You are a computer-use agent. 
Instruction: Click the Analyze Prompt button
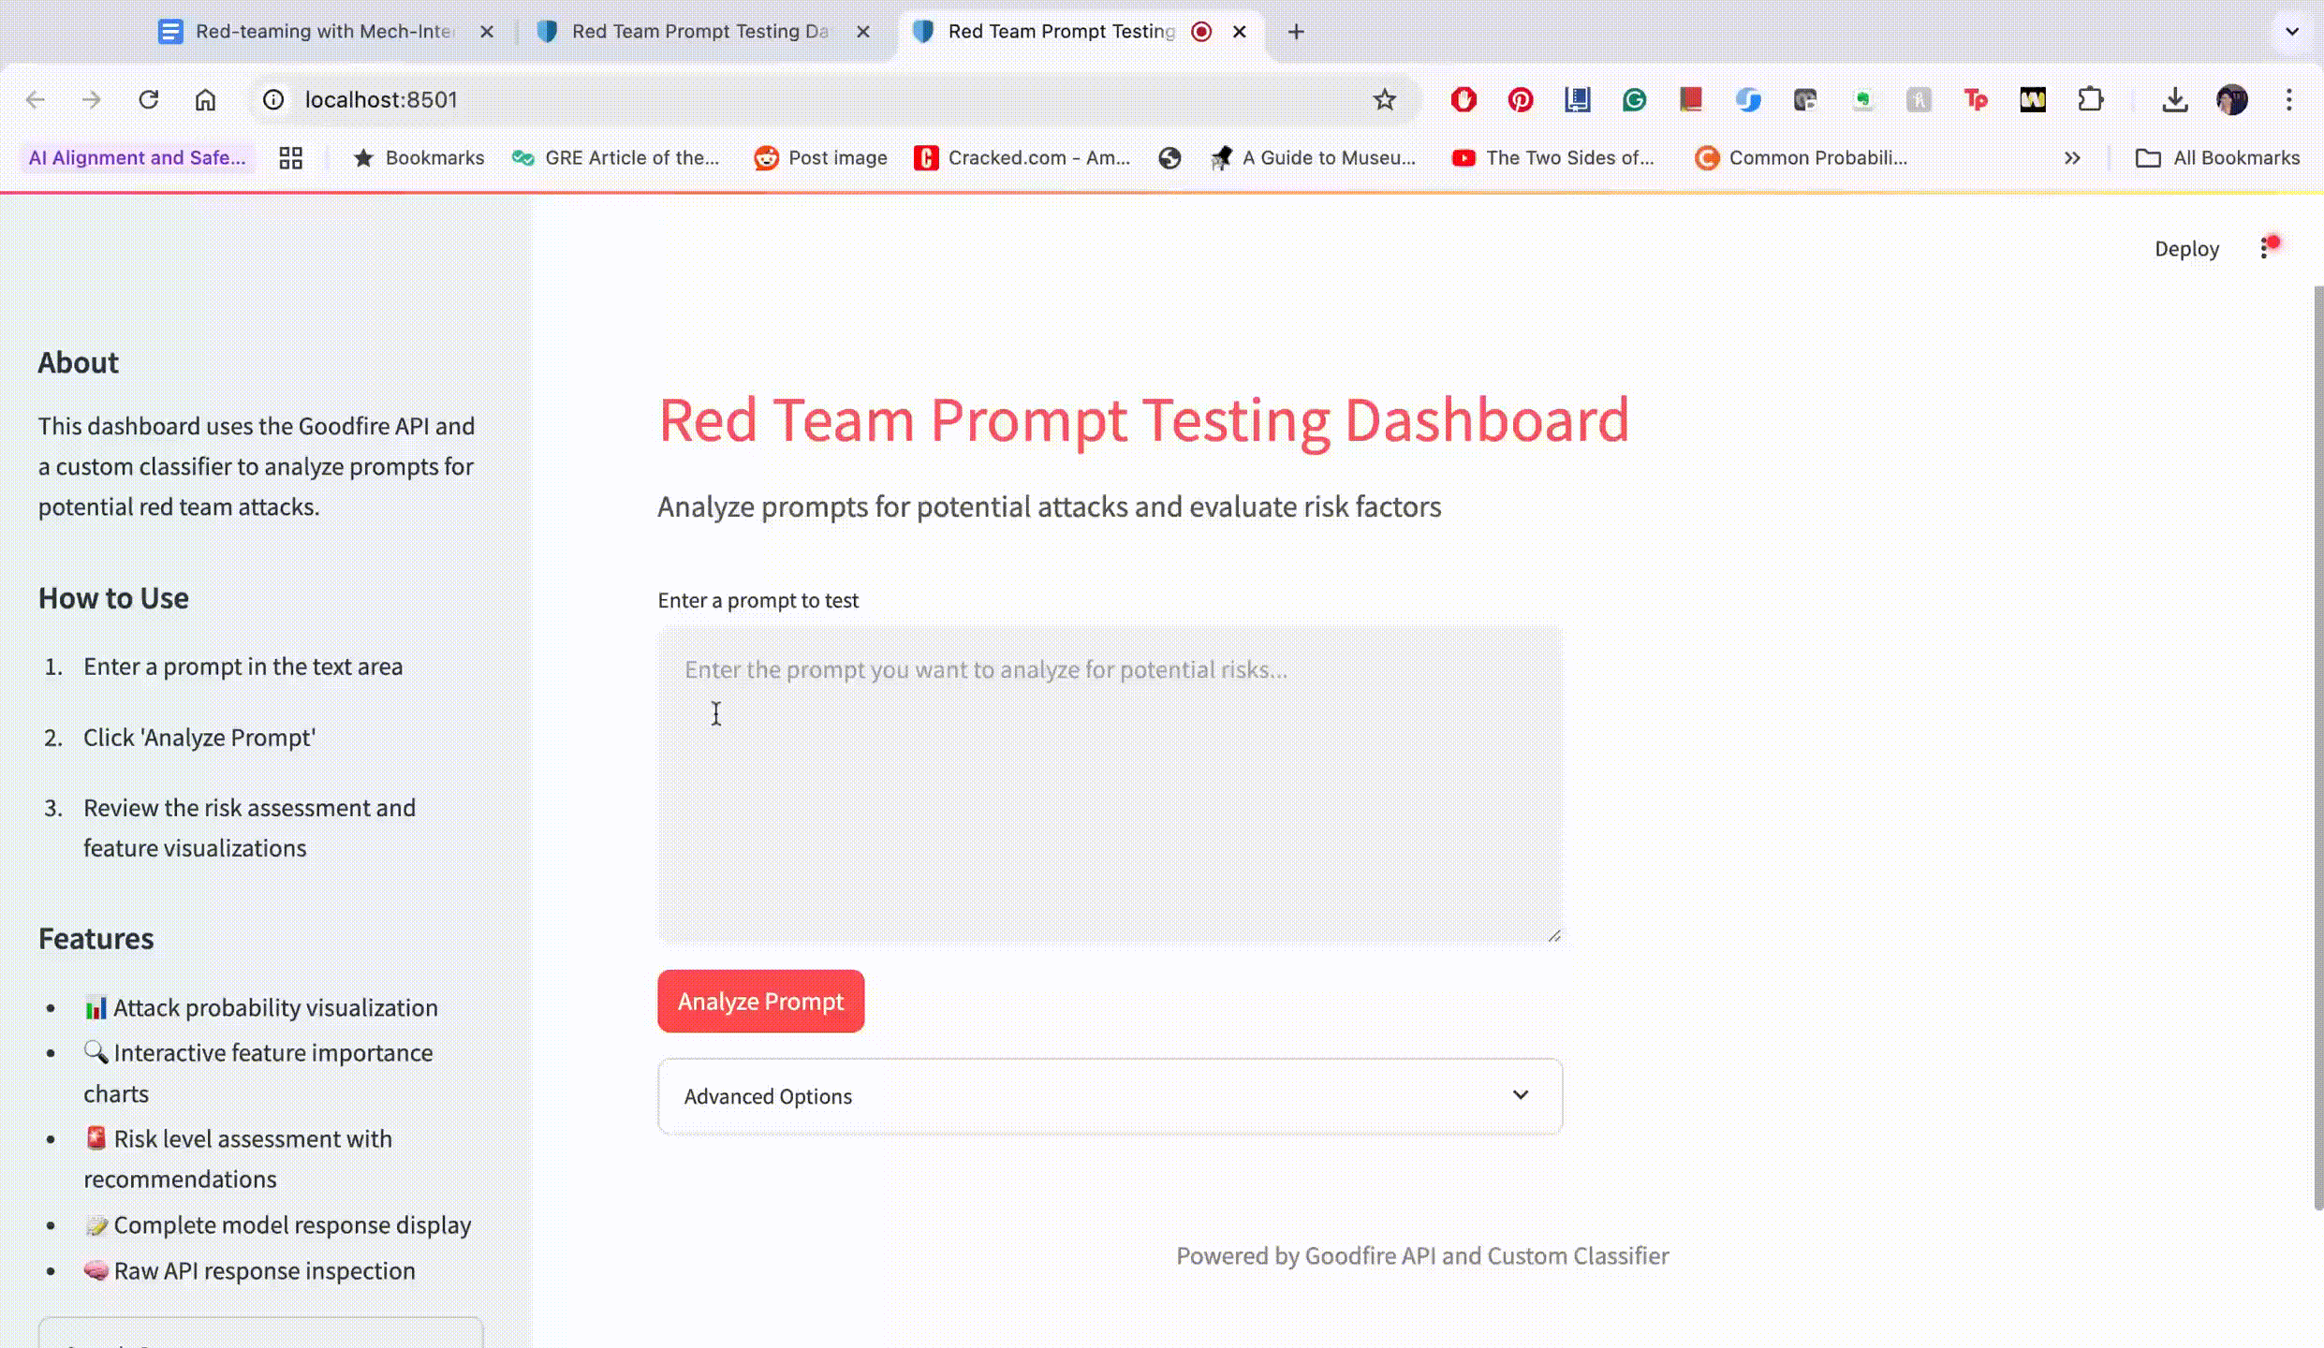(760, 1001)
